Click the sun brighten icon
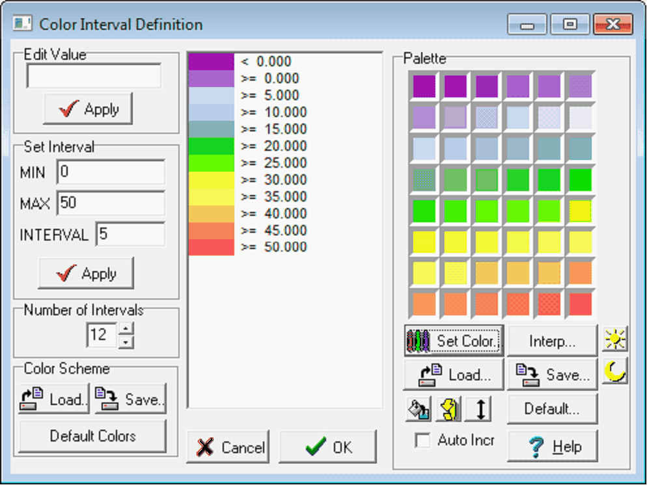The width and height of the screenshot is (647, 485). point(614,340)
